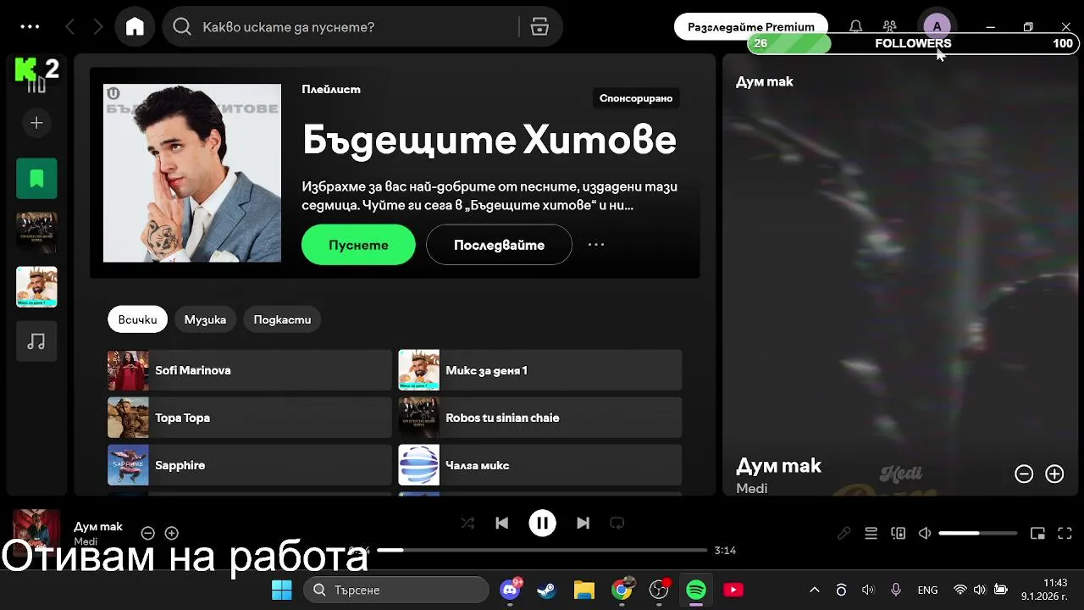This screenshot has width=1084, height=610.
Task: Pause the current track
Action: [x=543, y=524]
